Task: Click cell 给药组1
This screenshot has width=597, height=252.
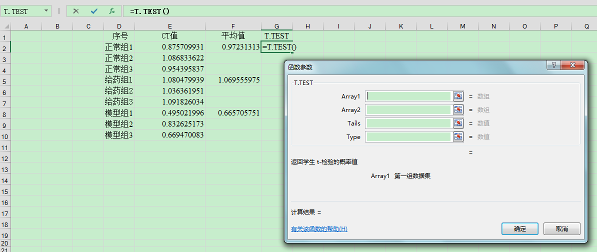Action: 119,80
